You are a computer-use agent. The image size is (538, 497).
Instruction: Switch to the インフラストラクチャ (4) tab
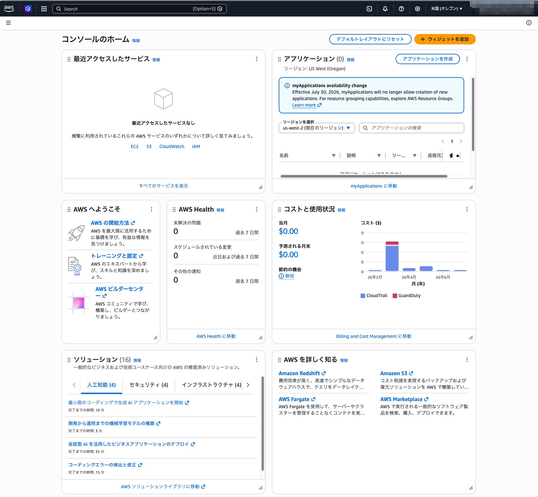click(211, 385)
